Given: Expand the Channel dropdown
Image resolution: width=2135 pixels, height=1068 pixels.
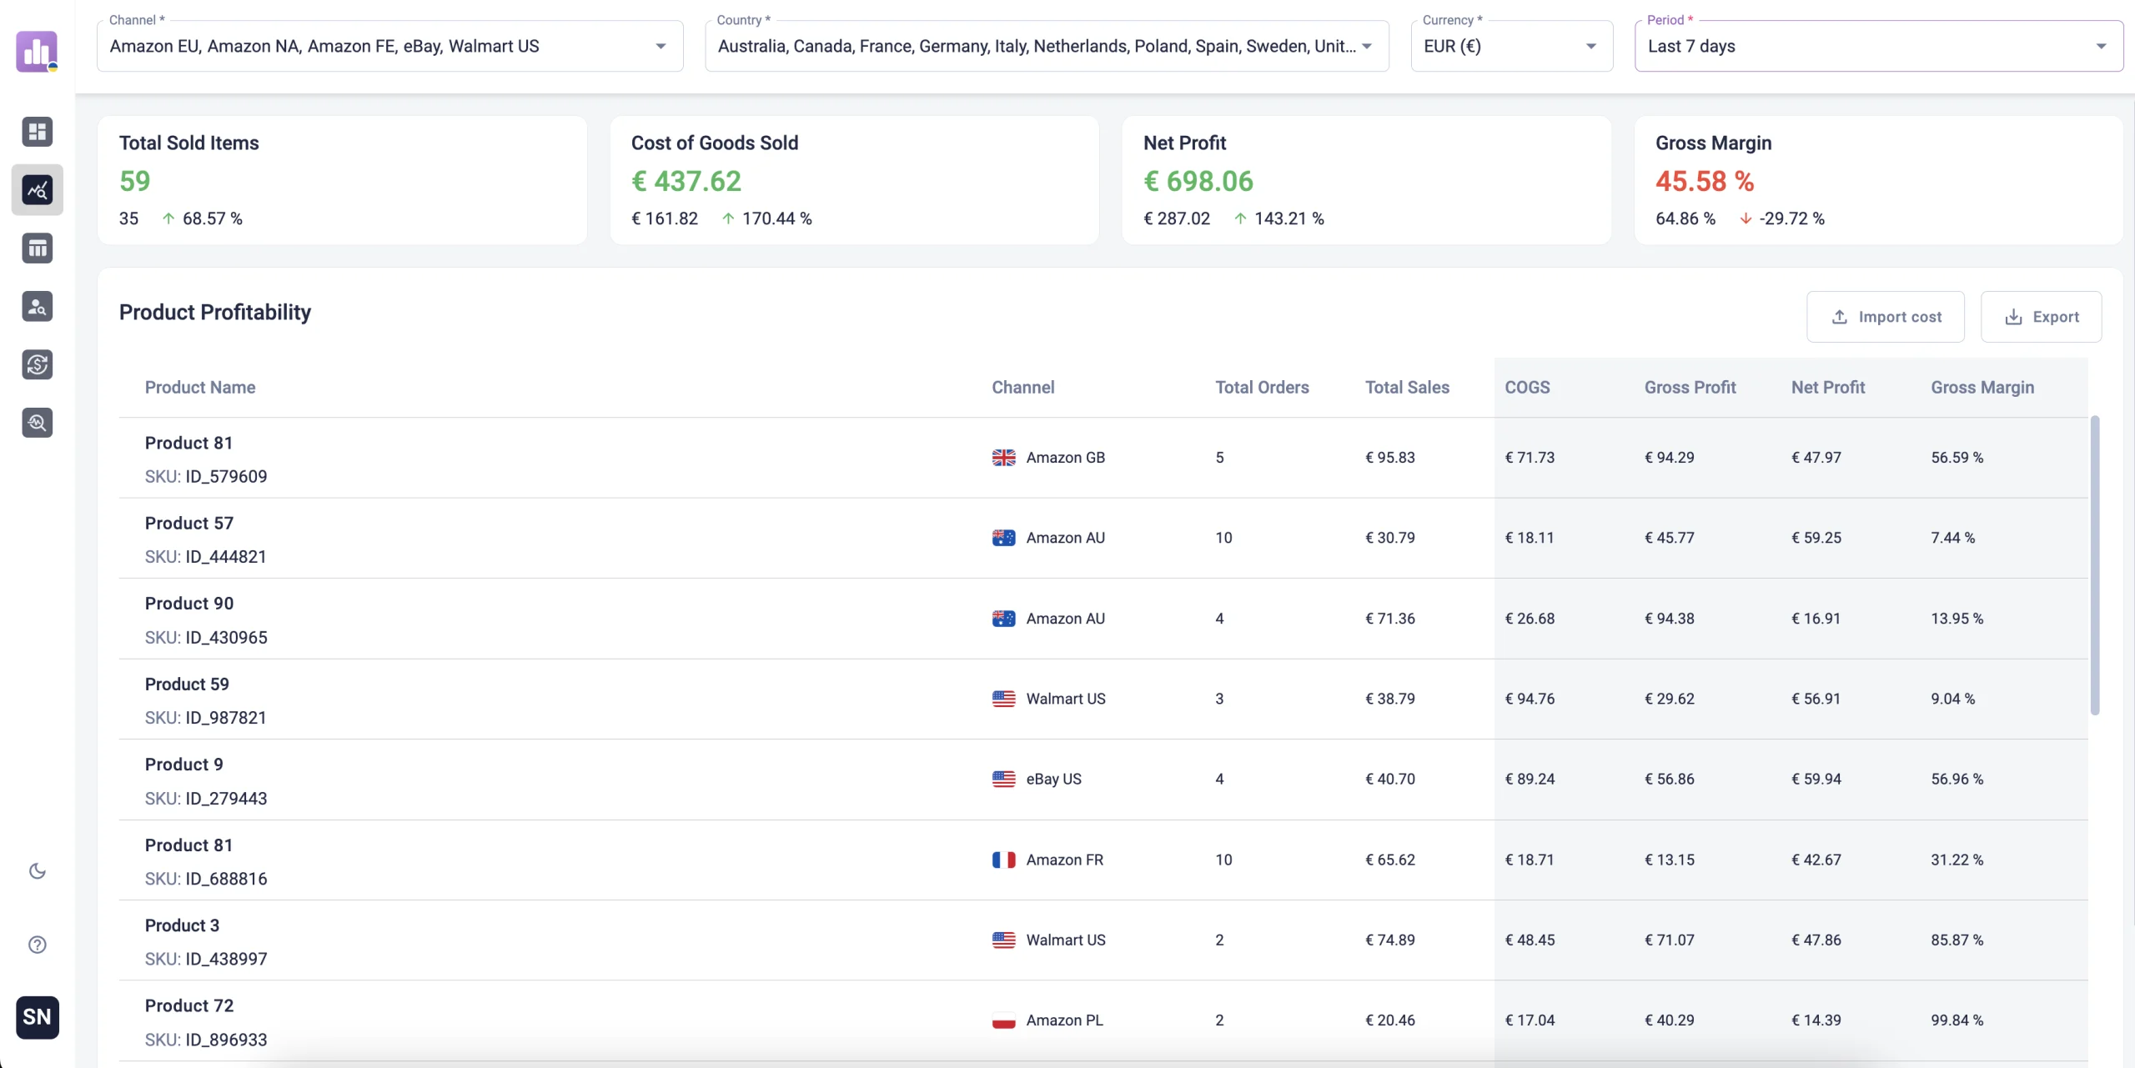Looking at the screenshot, I should pos(389,47).
